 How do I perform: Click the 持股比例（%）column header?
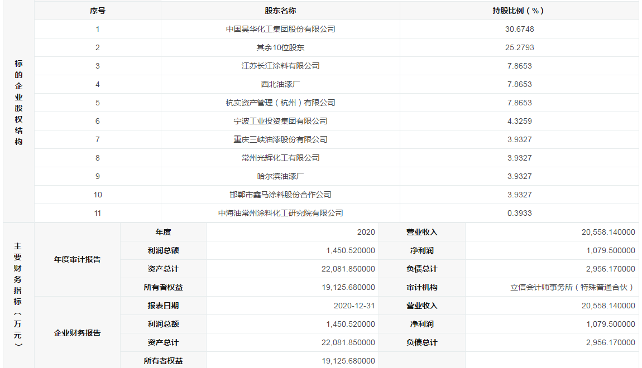click(519, 11)
